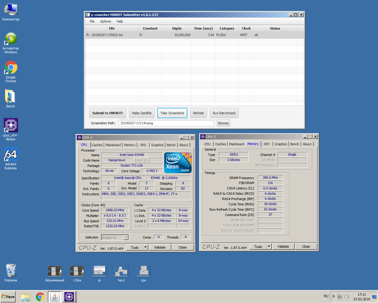Expand Tools dropdown arrow in right CPU-Z

click(x=269, y=246)
